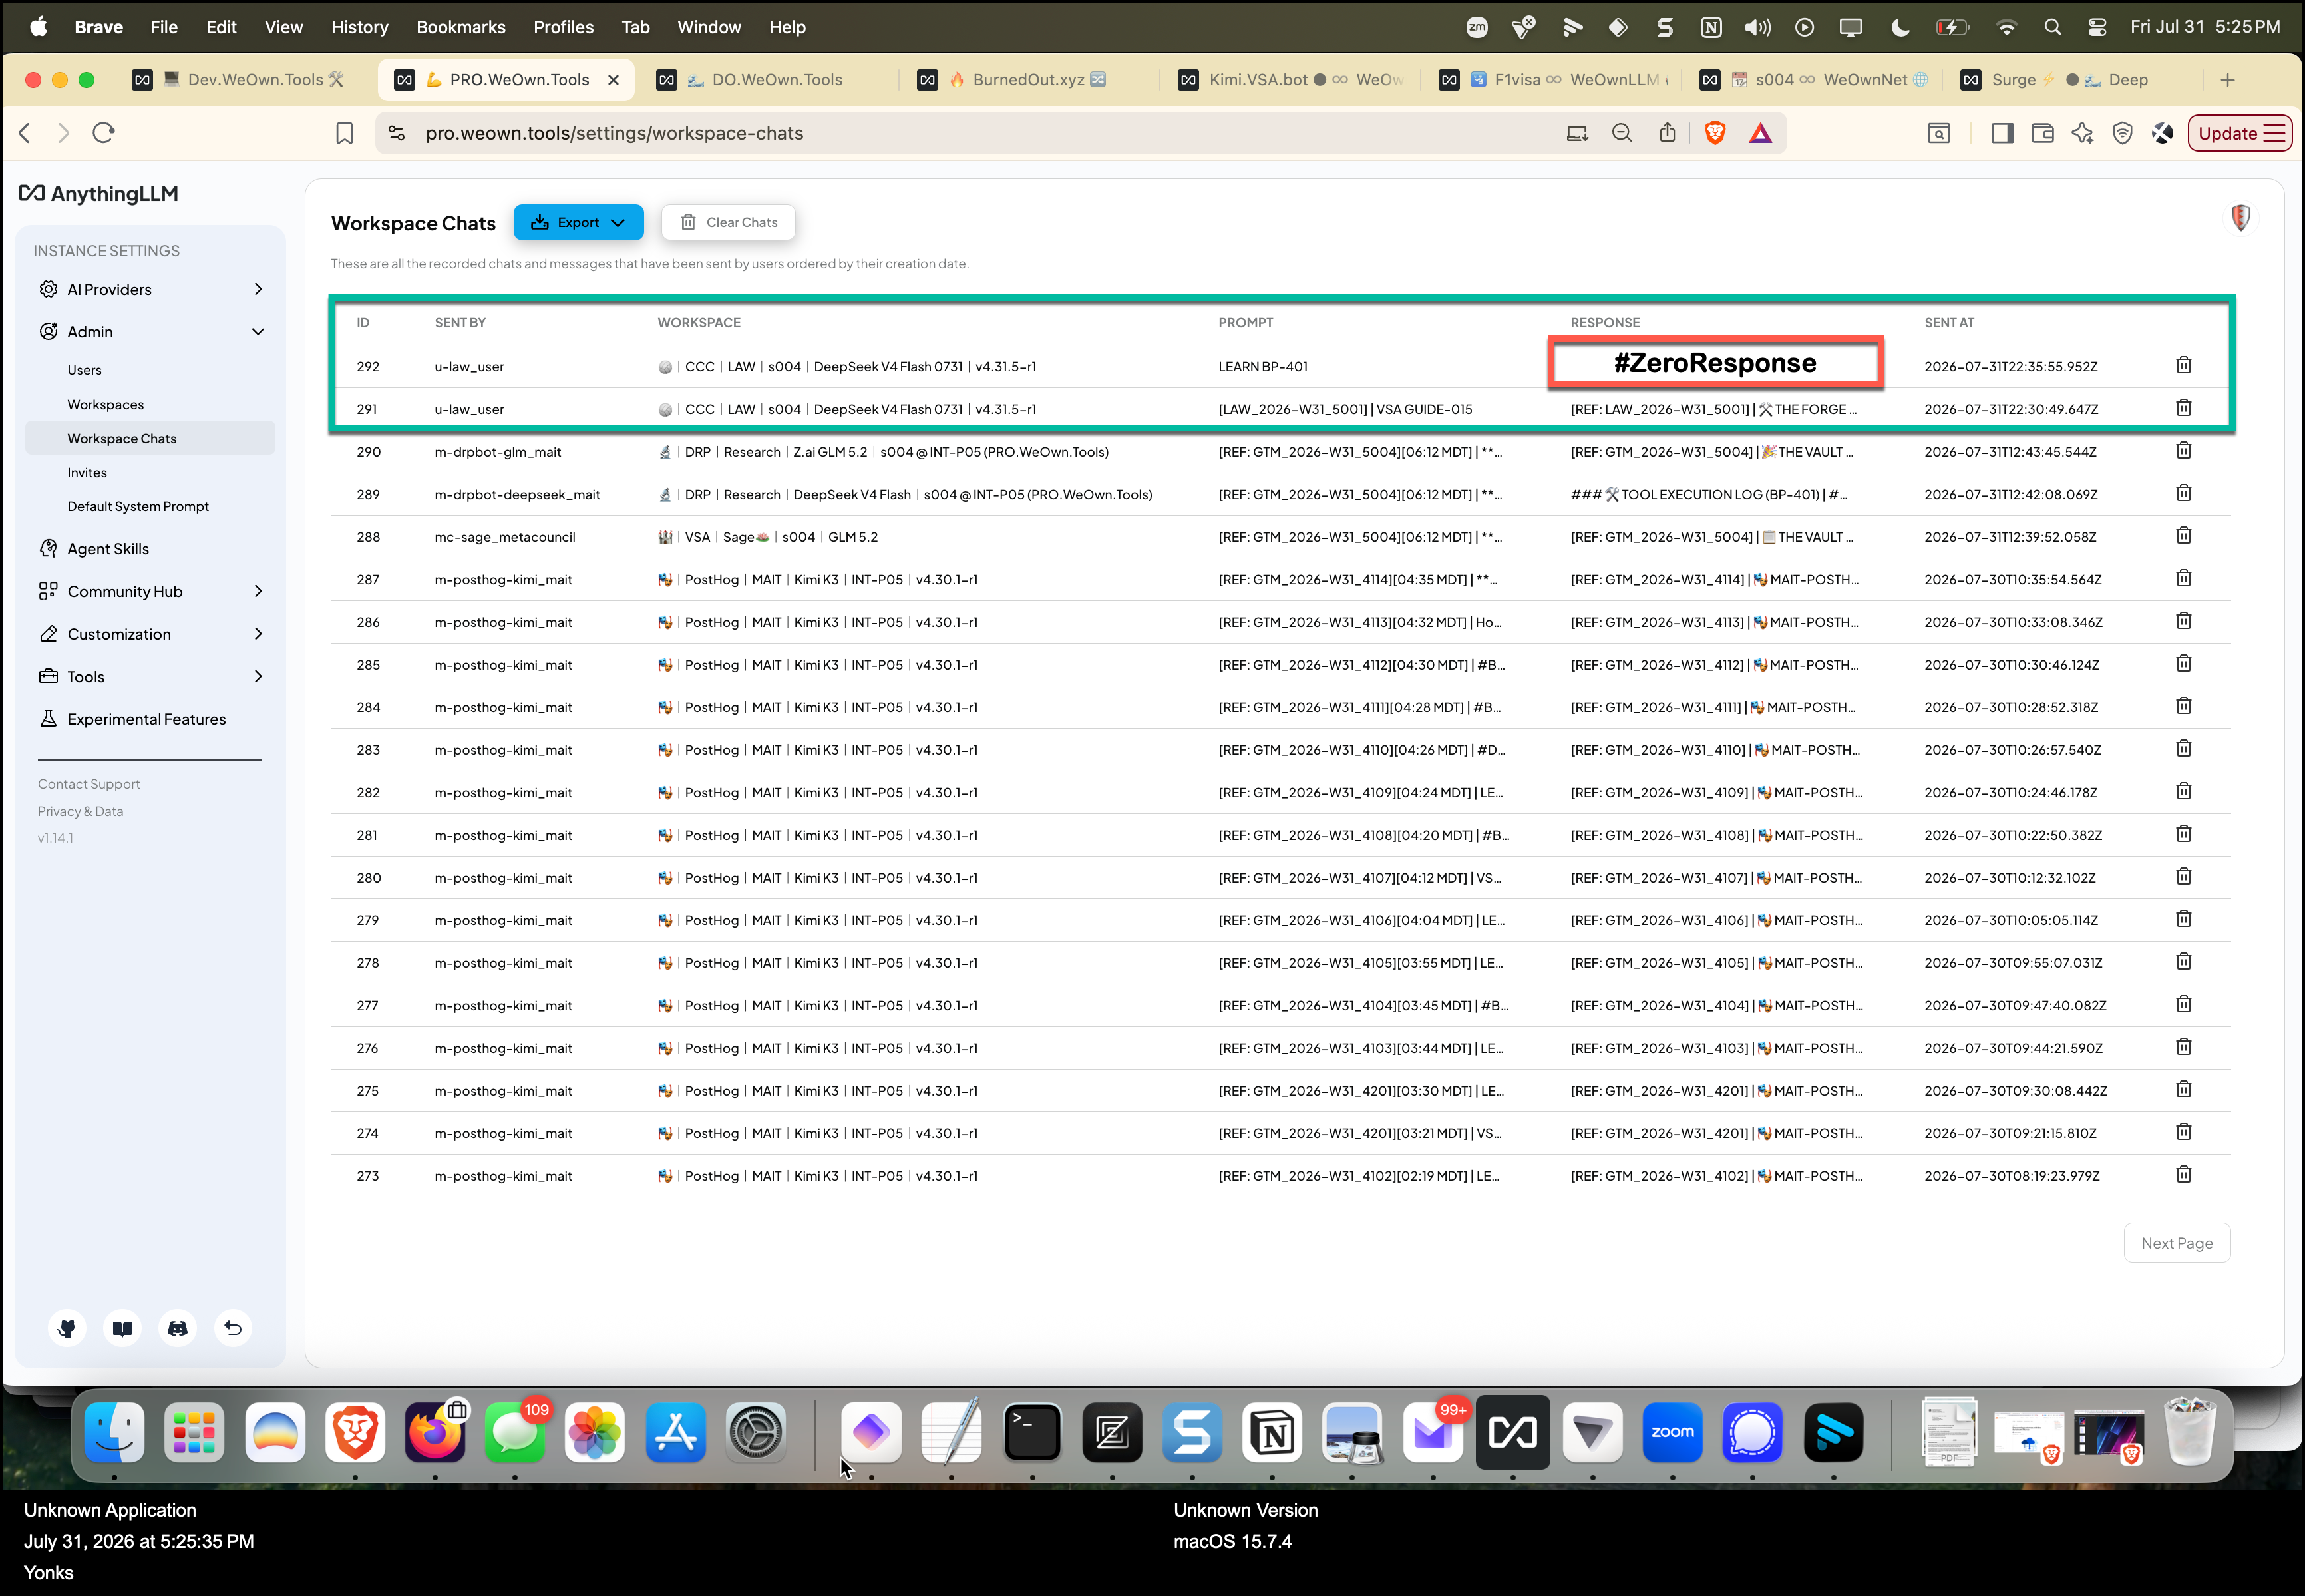Screen dimensions: 2305x1596
Task: Delete chat row with ID 289
Action: (x=2184, y=493)
